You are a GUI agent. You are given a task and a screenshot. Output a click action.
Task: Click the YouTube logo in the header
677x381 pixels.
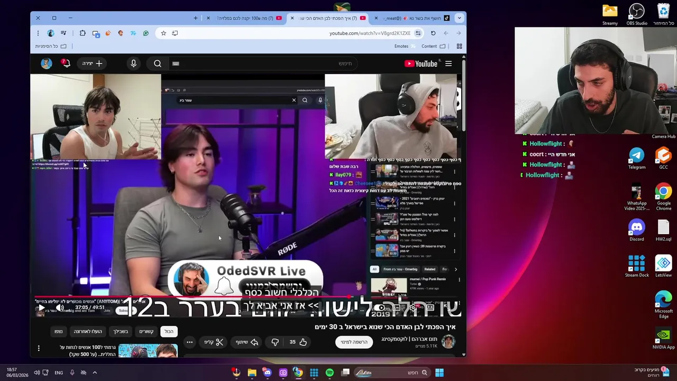point(421,63)
